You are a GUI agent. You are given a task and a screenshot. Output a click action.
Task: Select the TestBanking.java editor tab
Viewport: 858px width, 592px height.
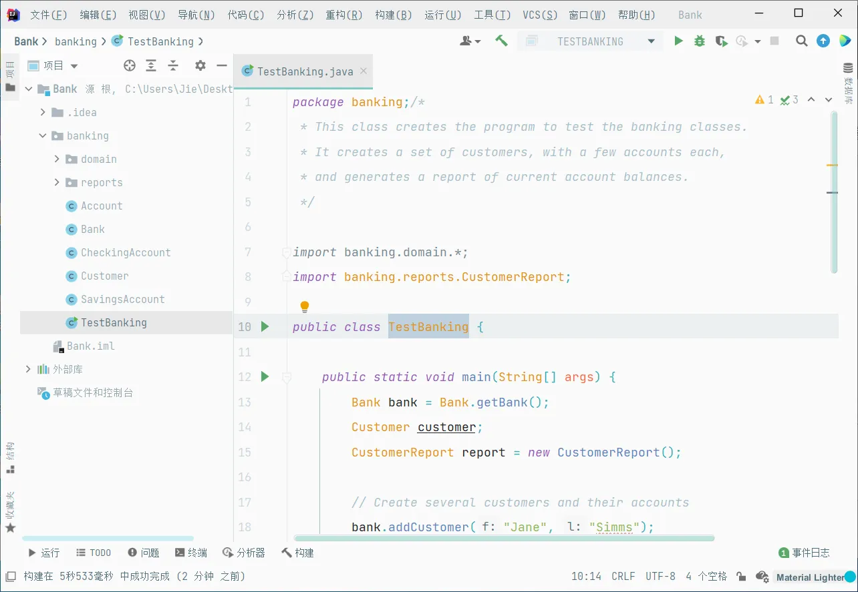tap(305, 71)
